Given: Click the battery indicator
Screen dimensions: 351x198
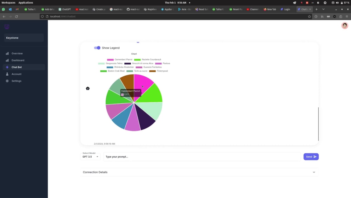Looking at the screenshot, I should click(345, 3).
